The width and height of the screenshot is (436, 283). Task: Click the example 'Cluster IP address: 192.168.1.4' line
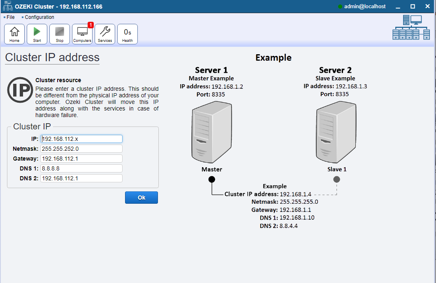(268, 194)
